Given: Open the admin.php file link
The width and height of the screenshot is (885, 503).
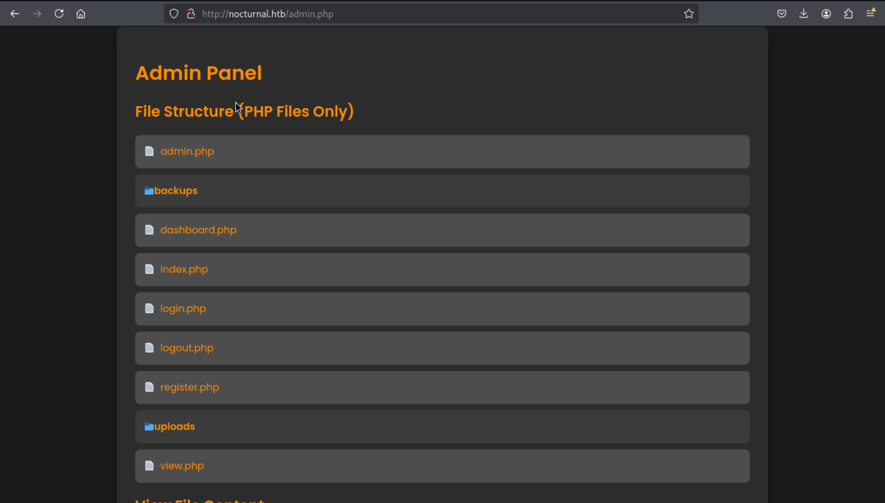Looking at the screenshot, I should pos(187,151).
